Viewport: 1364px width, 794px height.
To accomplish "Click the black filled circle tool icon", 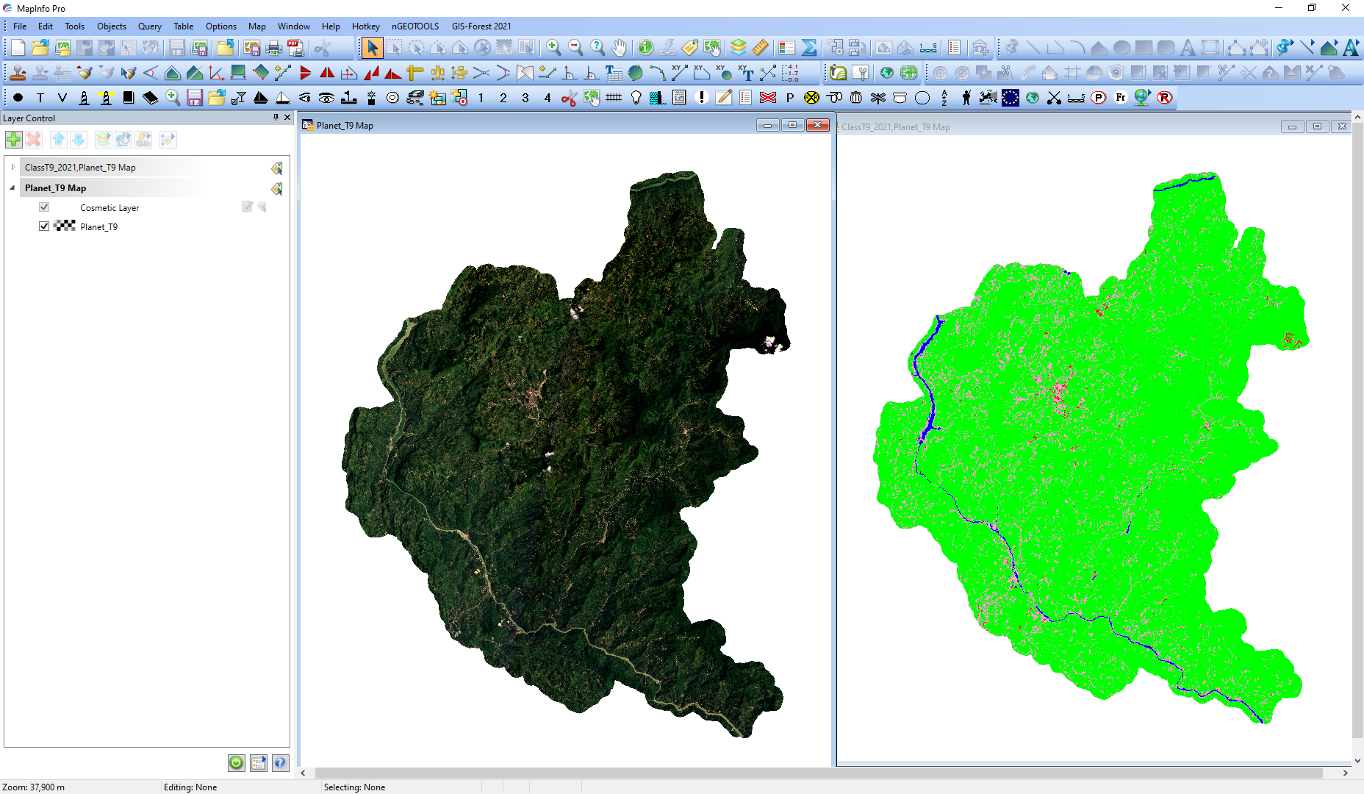I will point(18,98).
